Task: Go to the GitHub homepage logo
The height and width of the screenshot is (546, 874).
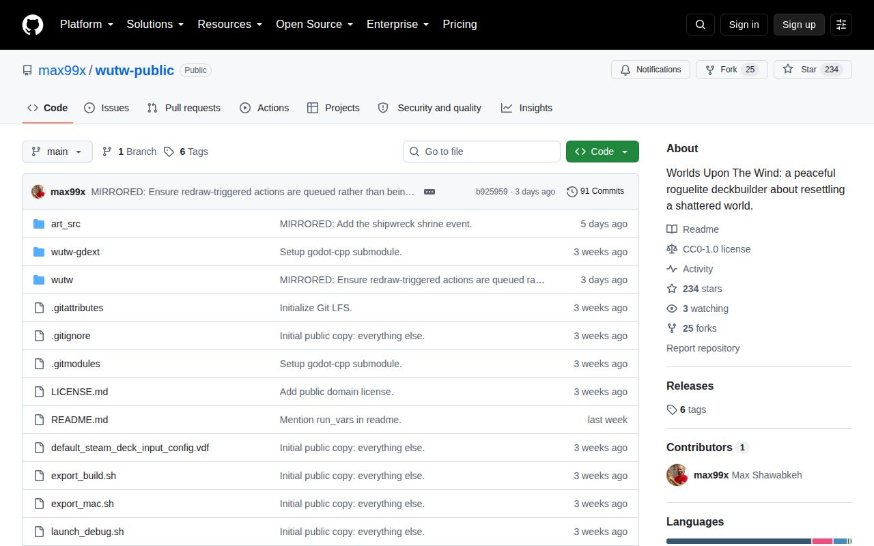Action: coord(33,25)
